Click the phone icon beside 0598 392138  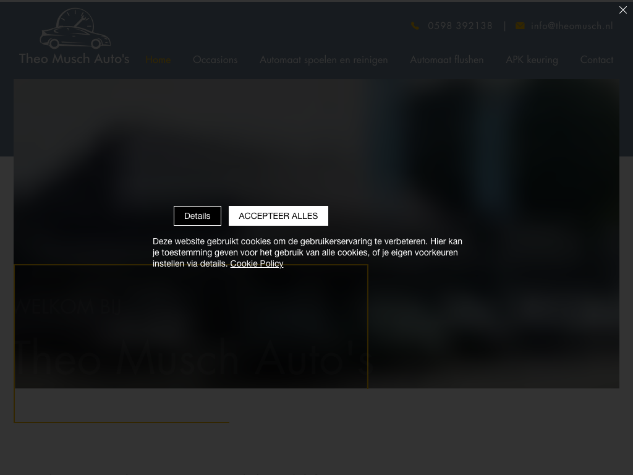click(x=415, y=26)
